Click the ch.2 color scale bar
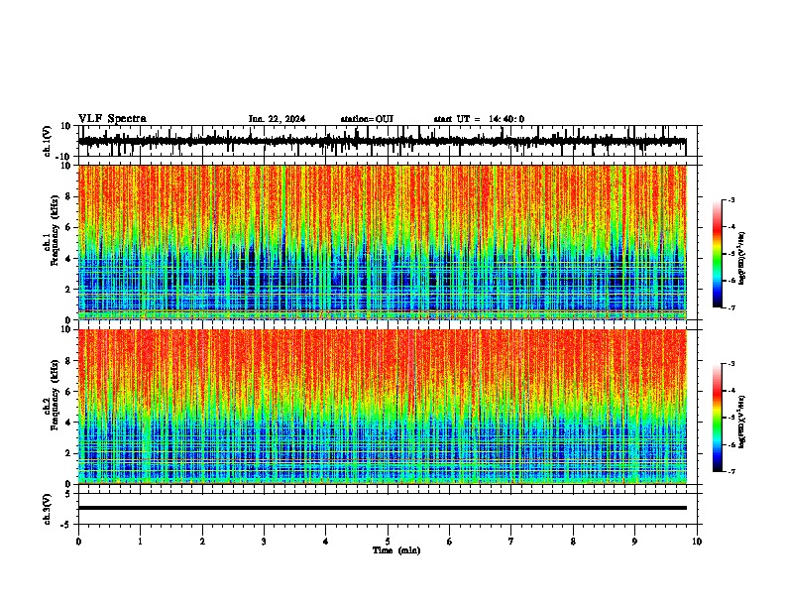785x607 pixels. click(x=718, y=418)
